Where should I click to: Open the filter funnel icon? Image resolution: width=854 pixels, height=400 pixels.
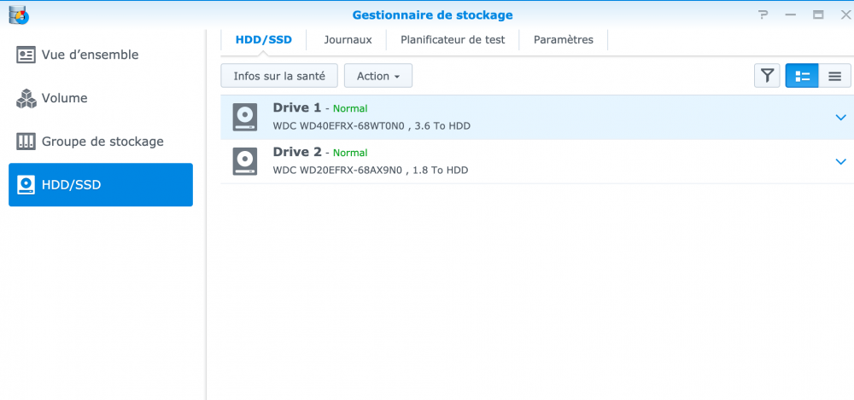768,76
